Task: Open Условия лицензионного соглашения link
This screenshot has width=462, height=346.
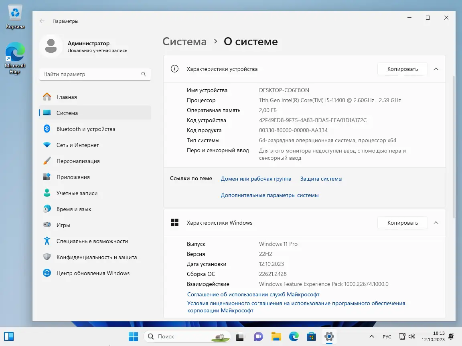Action: tap(296, 307)
